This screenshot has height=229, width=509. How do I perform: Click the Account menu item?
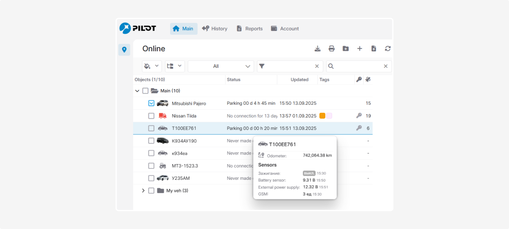(285, 29)
